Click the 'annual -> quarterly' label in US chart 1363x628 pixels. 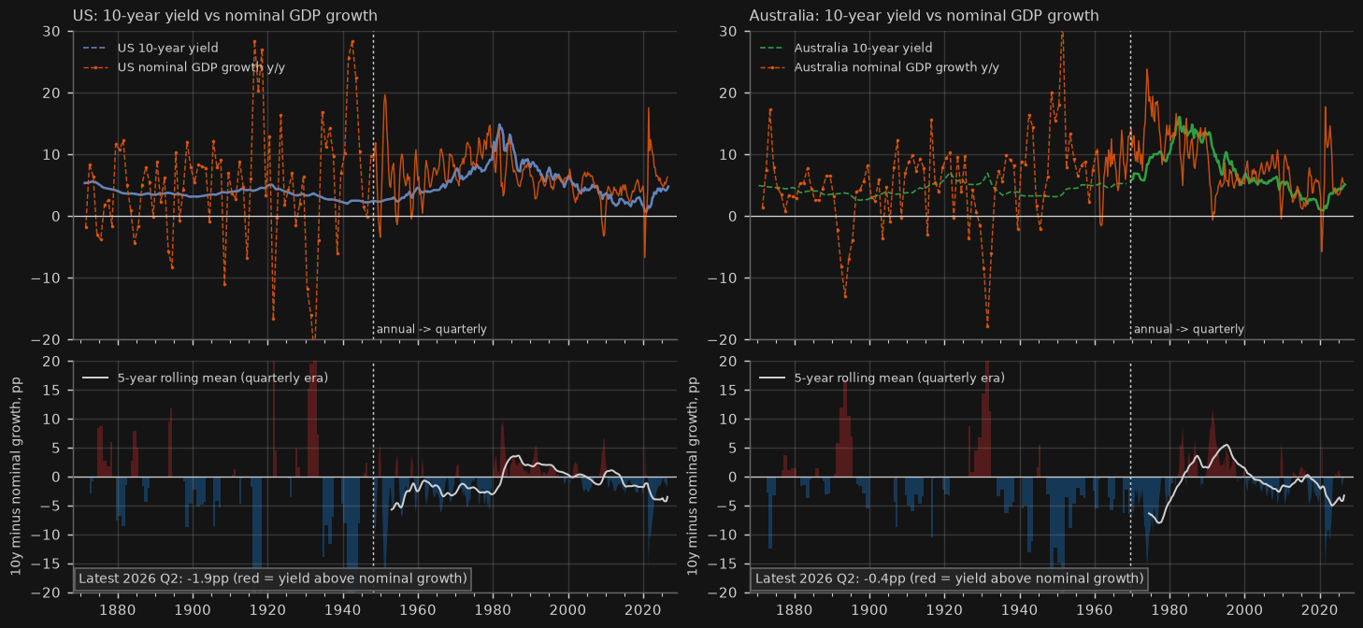click(431, 329)
